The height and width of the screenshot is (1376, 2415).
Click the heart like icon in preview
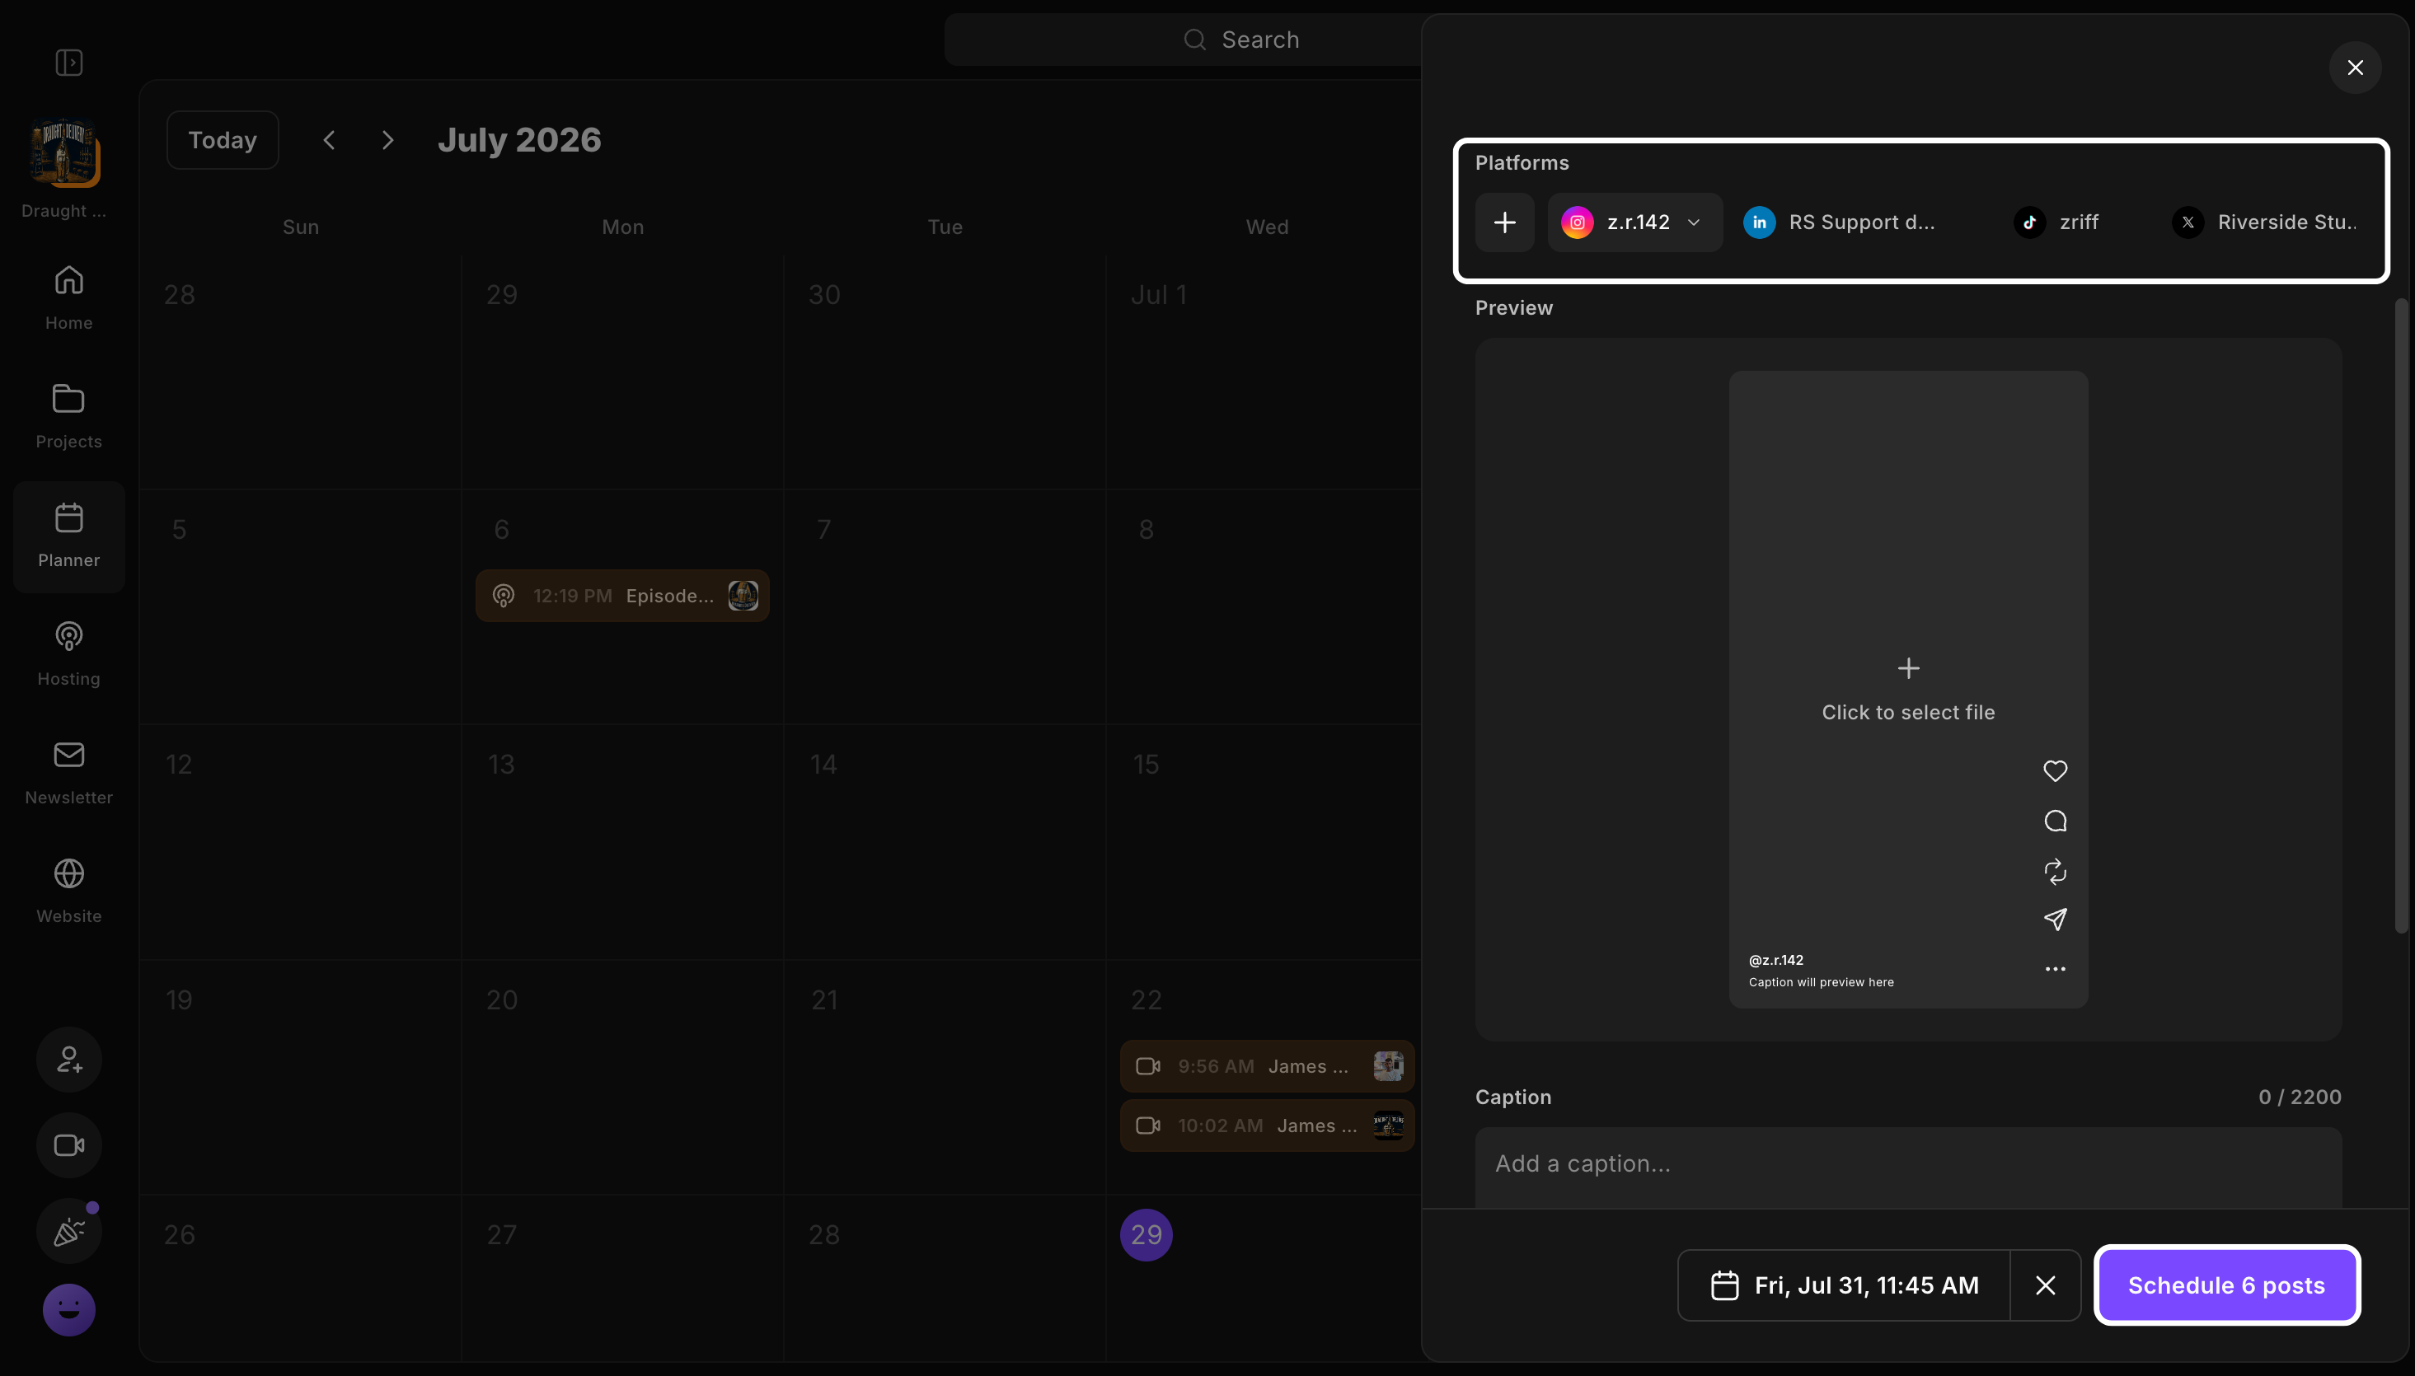click(x=2055, y=771)
